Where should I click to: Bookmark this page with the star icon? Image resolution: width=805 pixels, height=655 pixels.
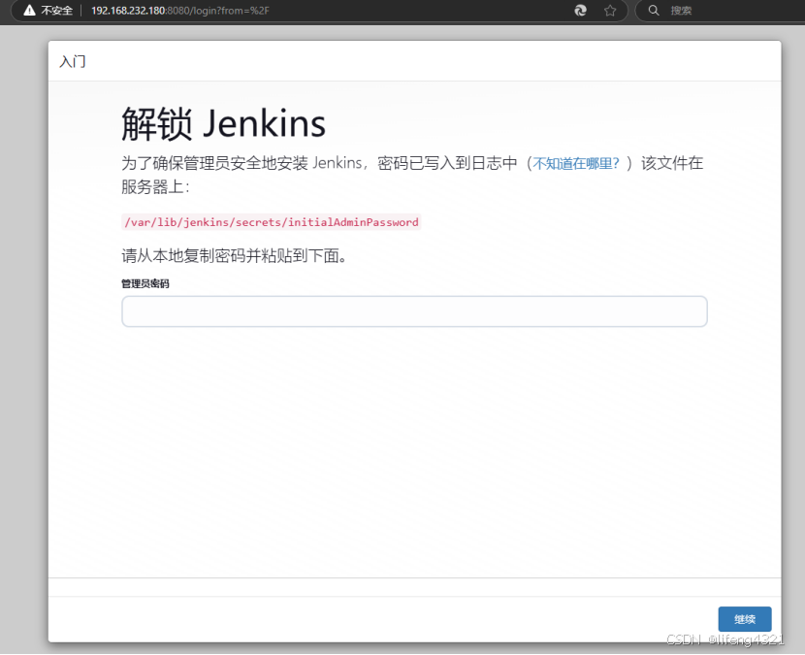coord(610,11)
